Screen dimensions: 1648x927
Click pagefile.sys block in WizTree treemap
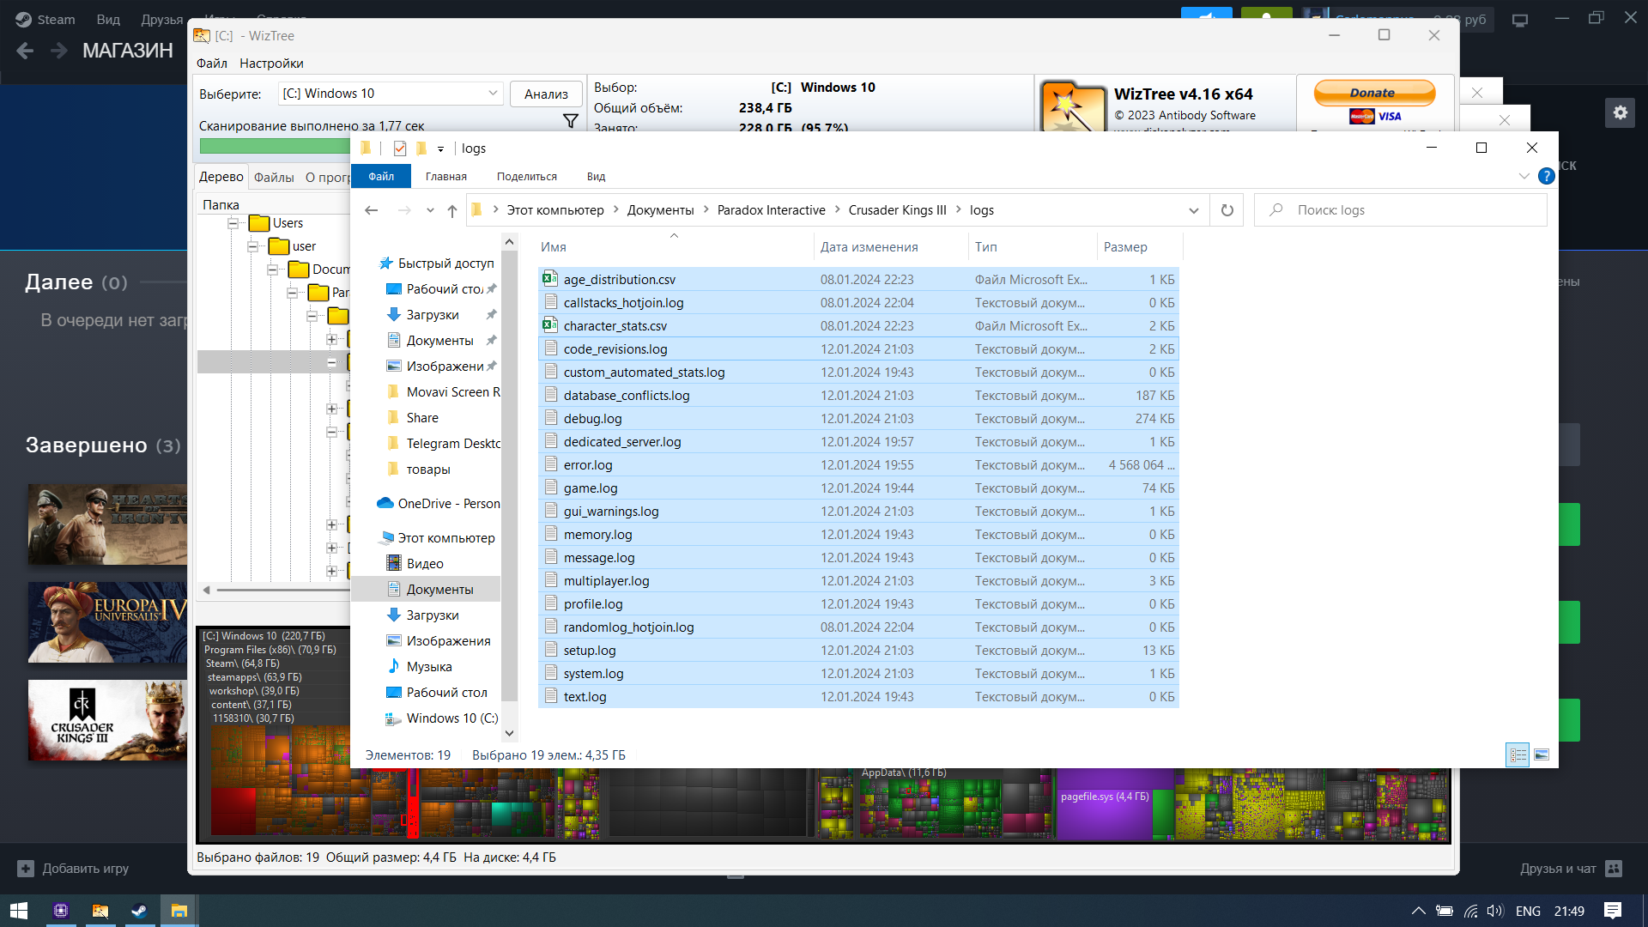[1104, 803]
